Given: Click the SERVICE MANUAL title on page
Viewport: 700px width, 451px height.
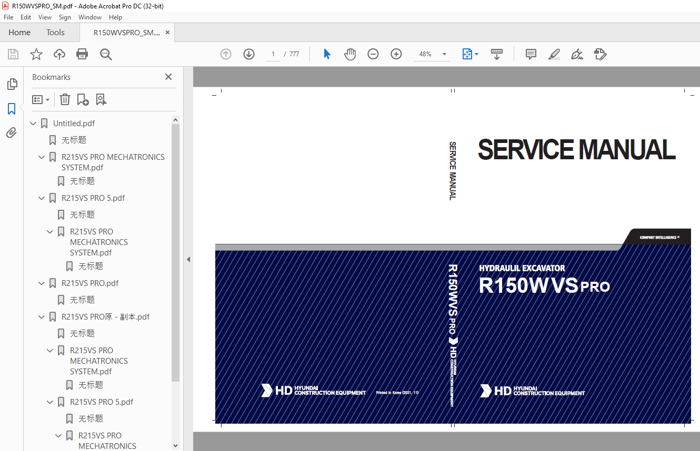Looking at the screenshot, I should (x=576, y=150).
